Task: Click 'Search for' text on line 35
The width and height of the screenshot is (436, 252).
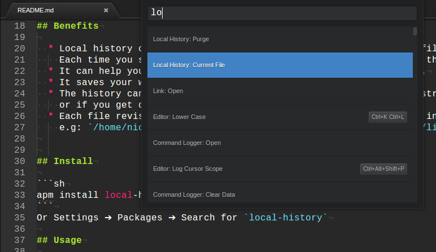Action: [x=209, y=218]
